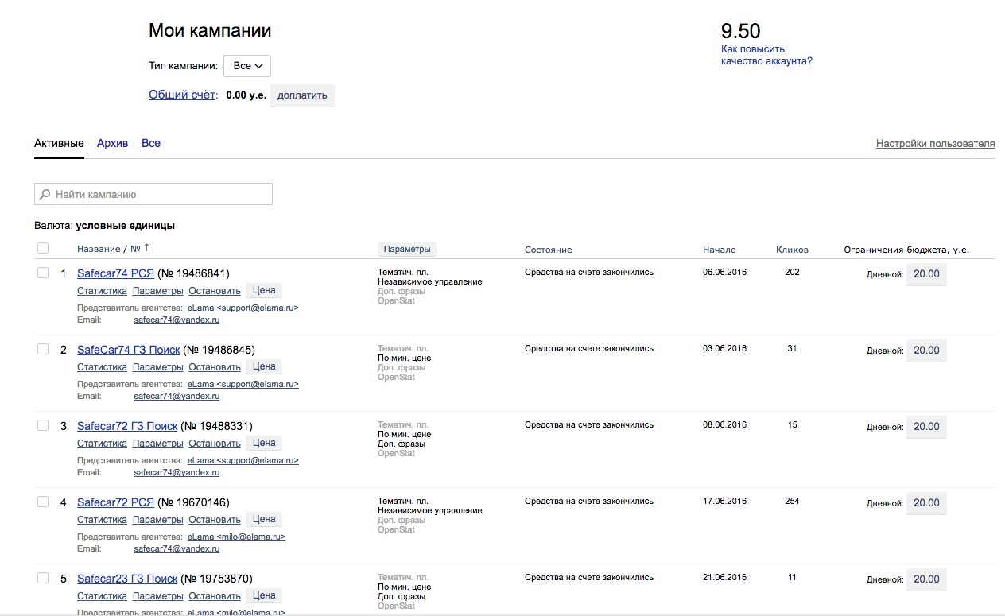
Task: Switch to the Архив tab
Action: [x=112, y=144]
